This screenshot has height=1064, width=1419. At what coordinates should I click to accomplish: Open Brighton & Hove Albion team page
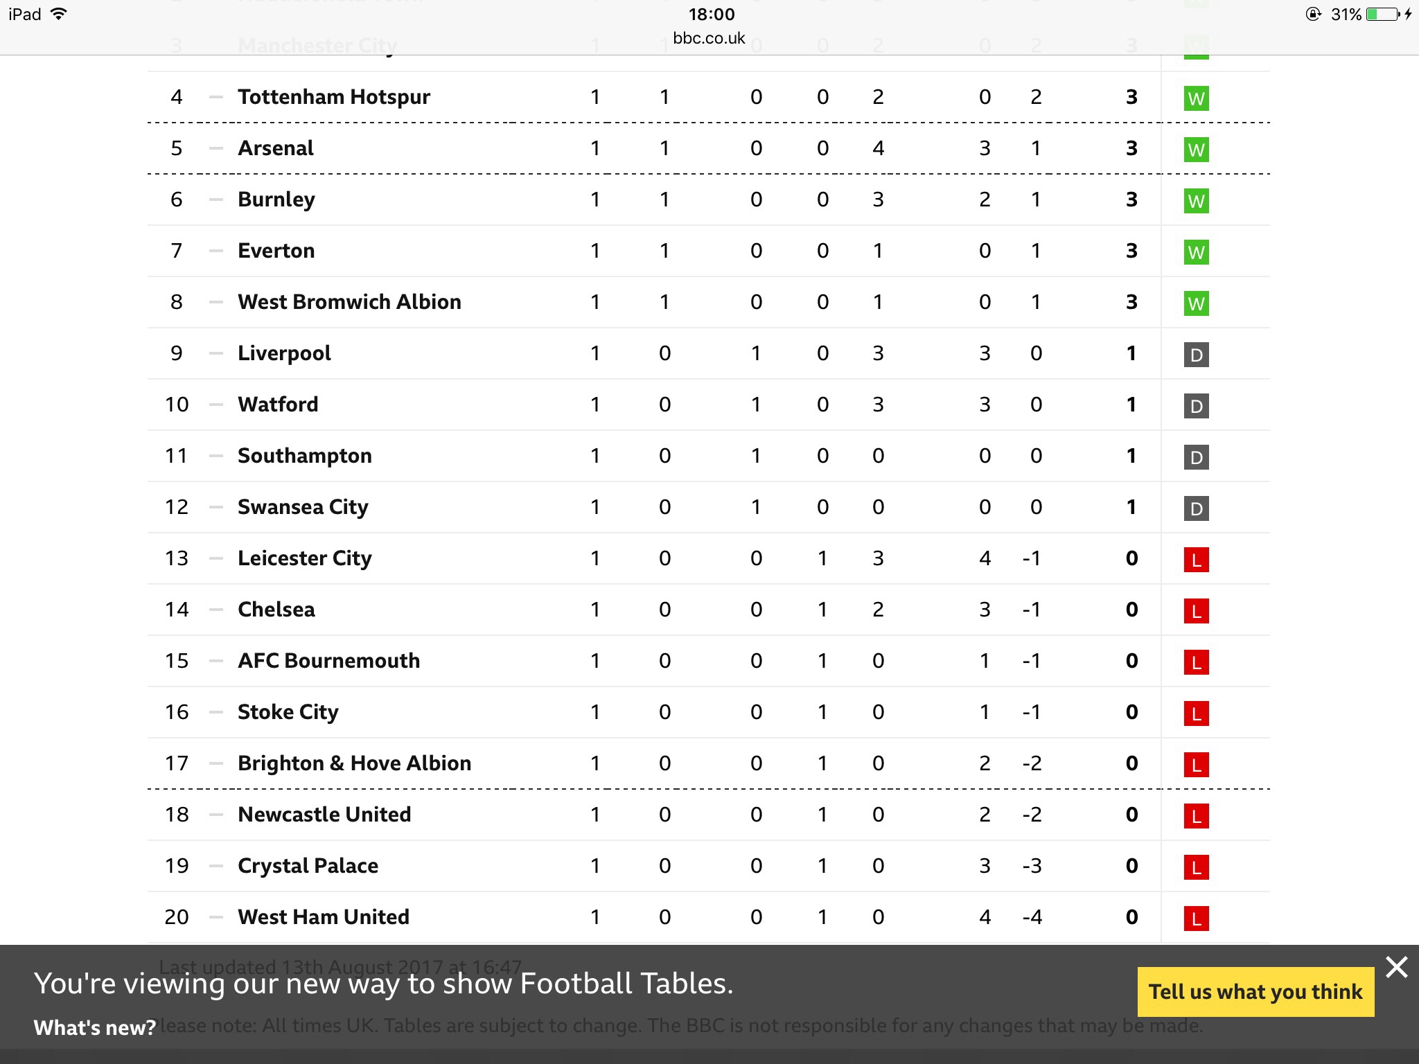coord(354,763)
